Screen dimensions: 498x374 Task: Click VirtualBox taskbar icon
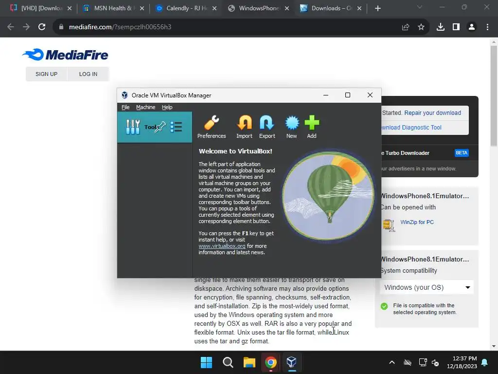(292, 362)
